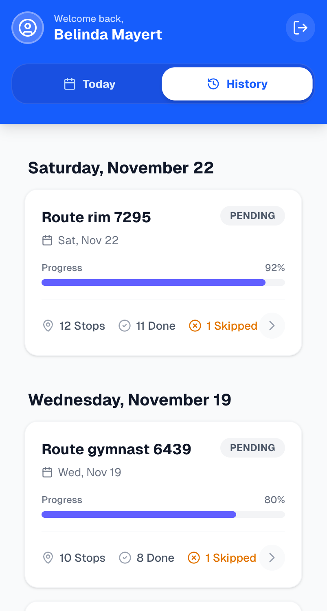Click the 1 Skipped label on Route rim 7295
The image size is (327, 611).
coord(232,326)
